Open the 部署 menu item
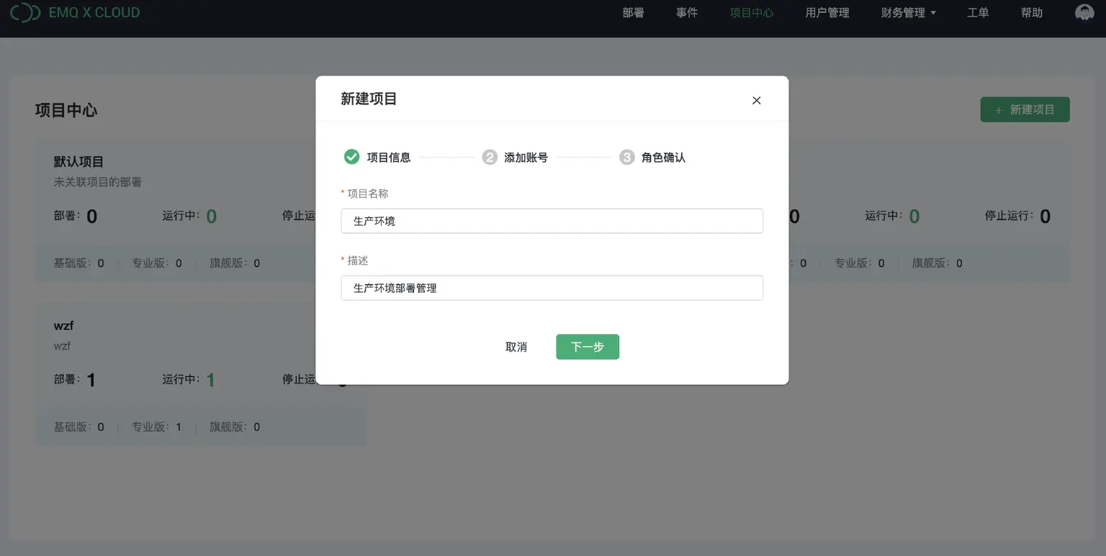The image size is (1106, 556). (x=633, y=12)
